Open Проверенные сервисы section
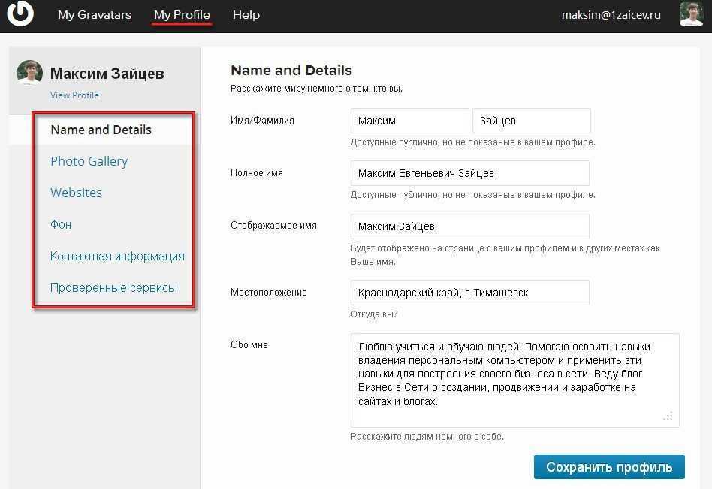 point(113,287)
